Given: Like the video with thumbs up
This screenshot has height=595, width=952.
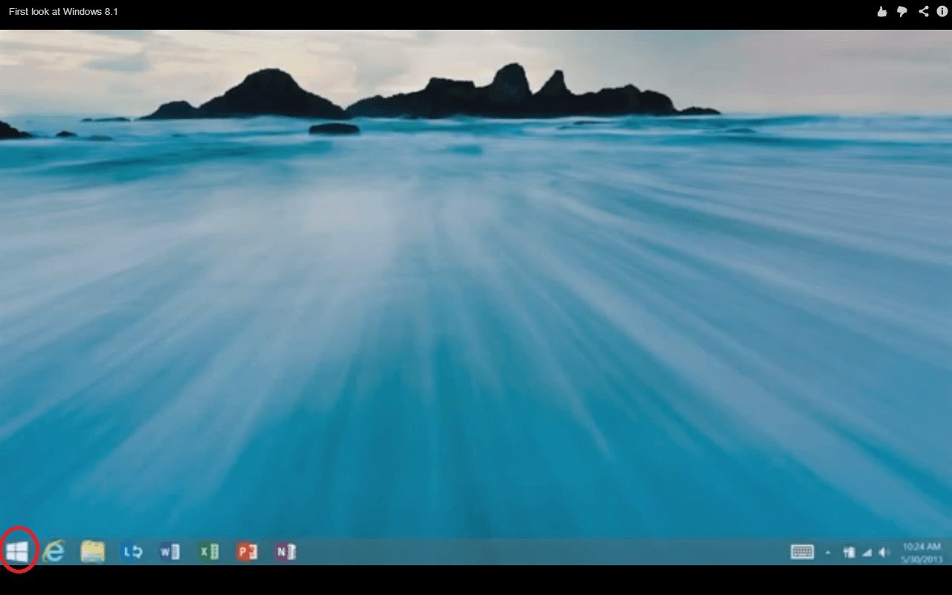Looking at the screenshot, I should 882,11.
